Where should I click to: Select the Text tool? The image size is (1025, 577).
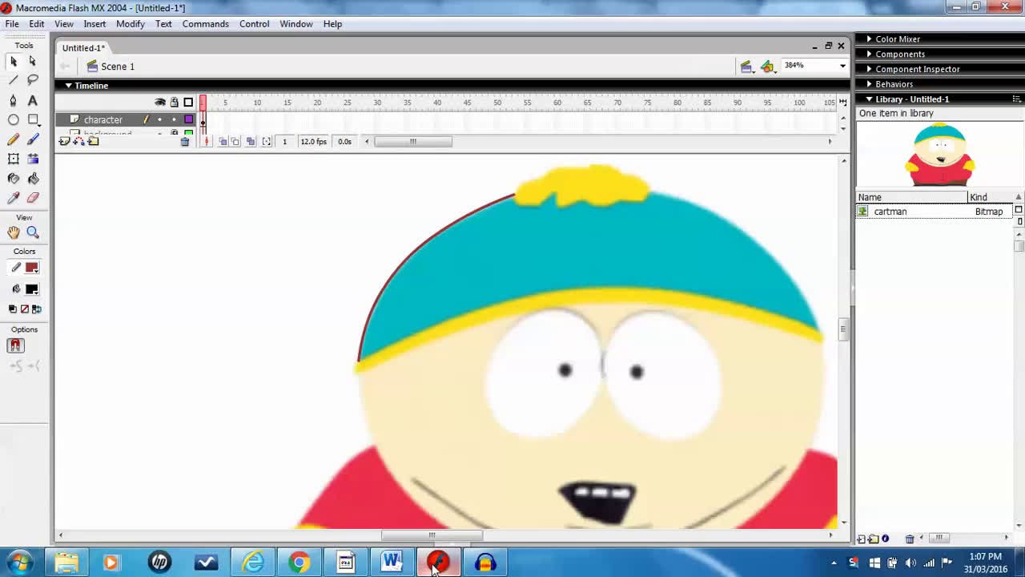(x=33, y=100)
